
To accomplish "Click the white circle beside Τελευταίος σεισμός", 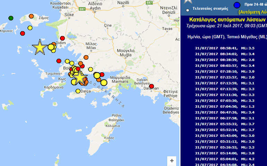I will click(x=188, y=10).
